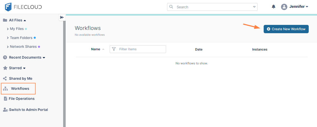Open Team Folders in sidebar
Viewport: 317px width, 127px height.
(21, 38)
